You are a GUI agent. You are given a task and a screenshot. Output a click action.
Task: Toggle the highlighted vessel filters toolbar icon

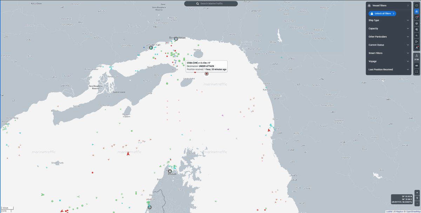tap(416, 11)
